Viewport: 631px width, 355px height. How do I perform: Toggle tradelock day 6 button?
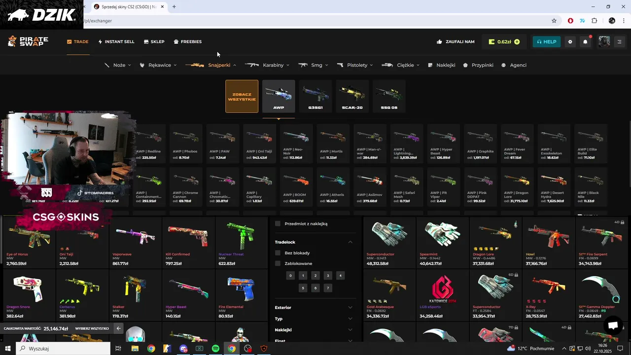(315, 288)
